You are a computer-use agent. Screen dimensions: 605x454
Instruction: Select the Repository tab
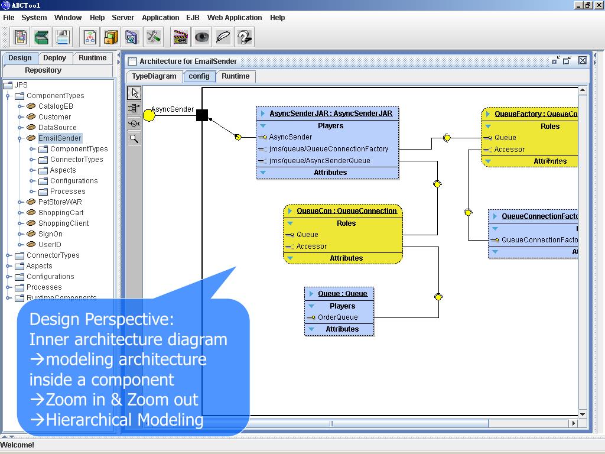click(x=43, y=70)
